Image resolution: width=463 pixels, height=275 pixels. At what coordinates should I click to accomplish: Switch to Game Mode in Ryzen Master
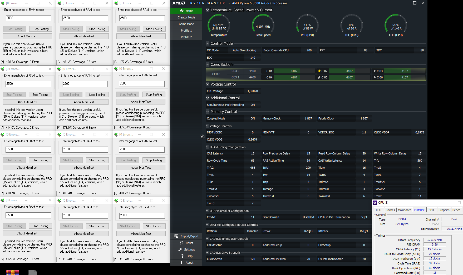(x=186, y=24)
